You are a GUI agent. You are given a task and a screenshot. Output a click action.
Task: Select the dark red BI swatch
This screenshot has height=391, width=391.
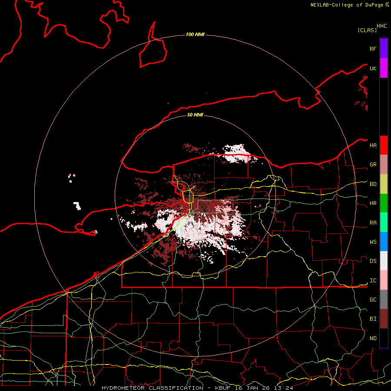384,319
